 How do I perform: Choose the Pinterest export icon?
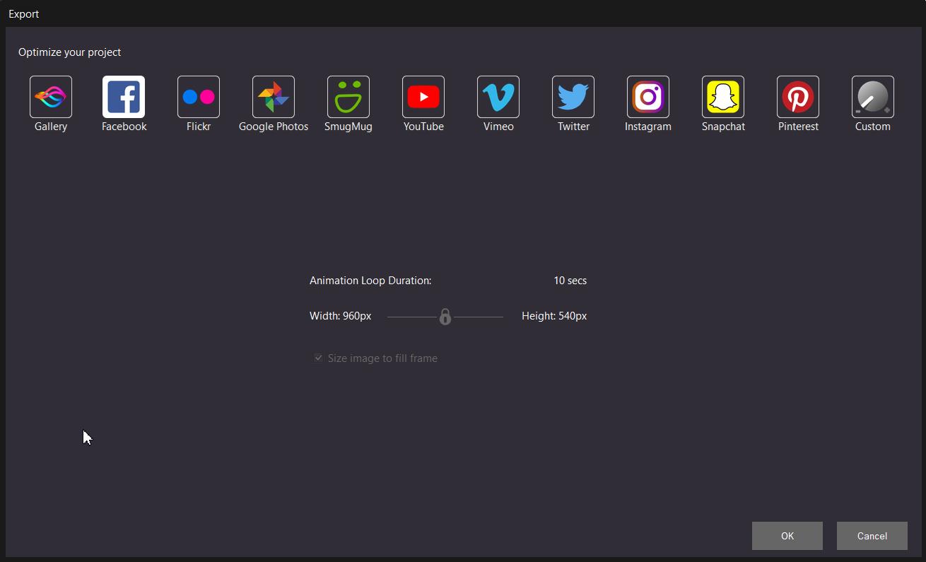click(798, 97)
